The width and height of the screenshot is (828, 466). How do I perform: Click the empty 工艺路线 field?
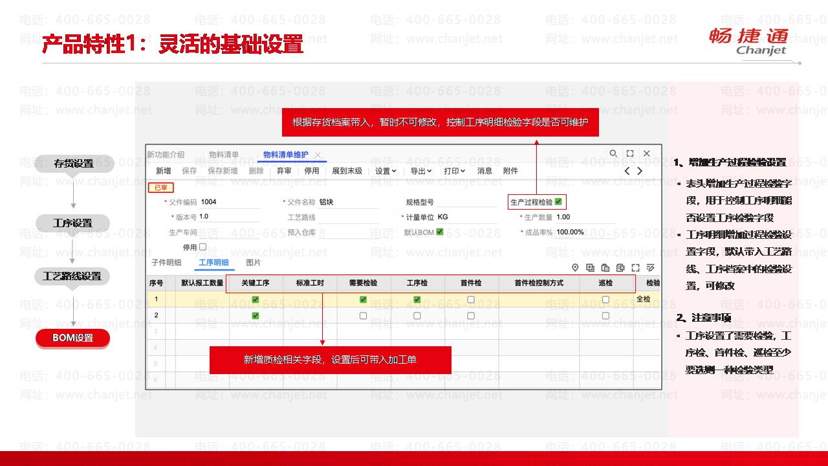pos(348,217)
